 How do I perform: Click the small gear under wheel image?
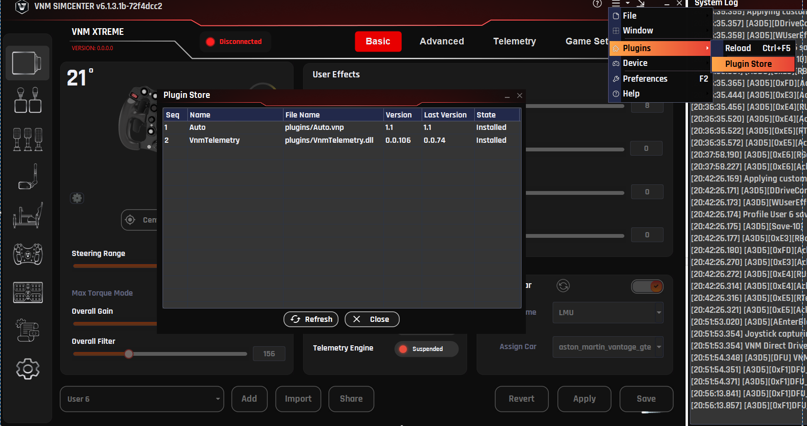(x=77, y=198)
